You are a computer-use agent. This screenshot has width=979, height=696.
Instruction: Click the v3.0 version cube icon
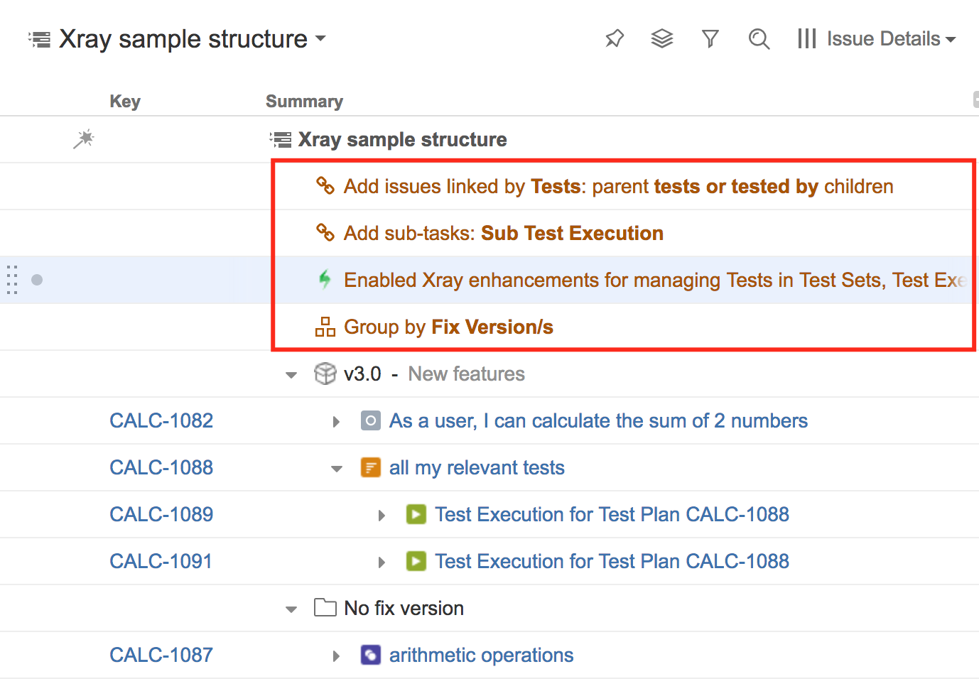click(325, 374)
